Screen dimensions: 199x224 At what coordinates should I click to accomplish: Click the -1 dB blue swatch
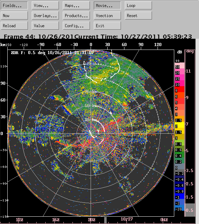tap(179, 196)
